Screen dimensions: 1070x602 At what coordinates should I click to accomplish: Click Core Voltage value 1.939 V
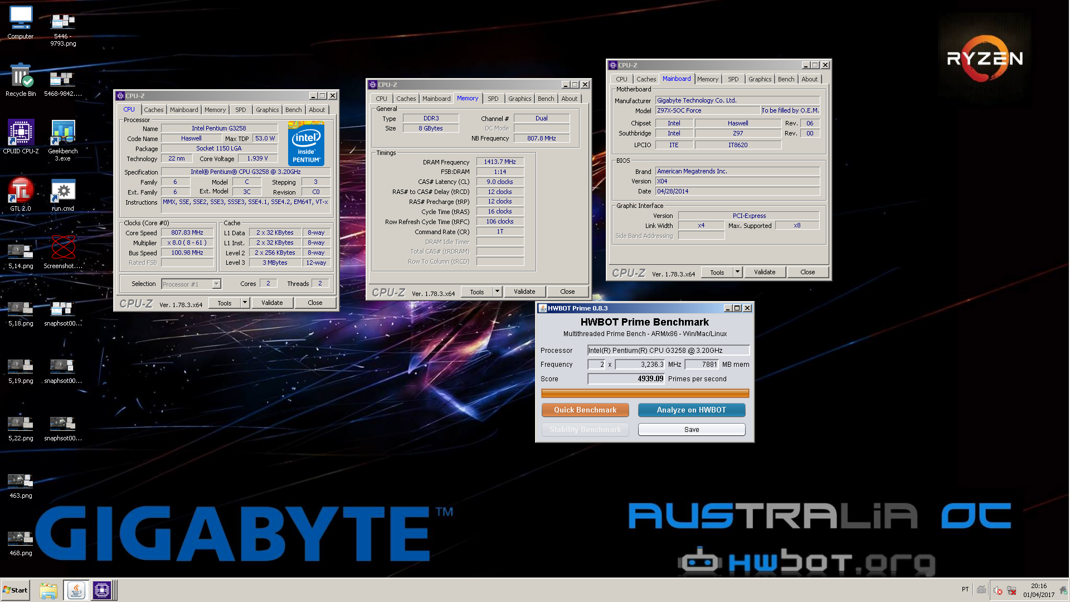[257, 158]
